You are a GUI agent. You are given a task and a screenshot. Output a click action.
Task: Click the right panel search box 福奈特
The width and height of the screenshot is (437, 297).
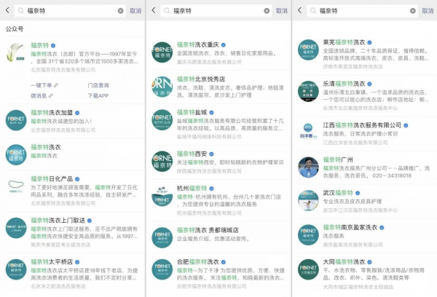362,11
